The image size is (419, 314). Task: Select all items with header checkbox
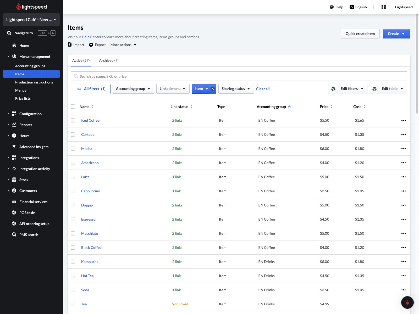(x=73, y=106)
